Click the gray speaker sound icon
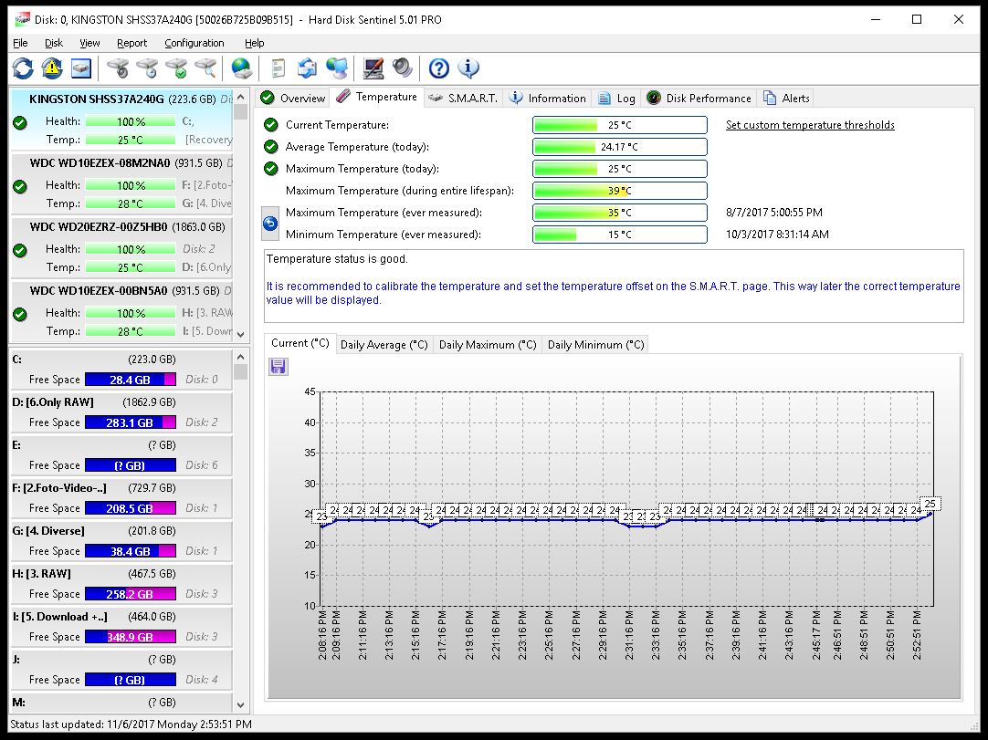988x740 pixels. pos(402,68)
